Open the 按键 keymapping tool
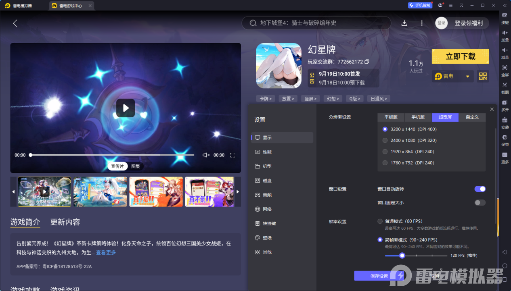511x291 pixels. pyautogui.click(x=505, y=18)
